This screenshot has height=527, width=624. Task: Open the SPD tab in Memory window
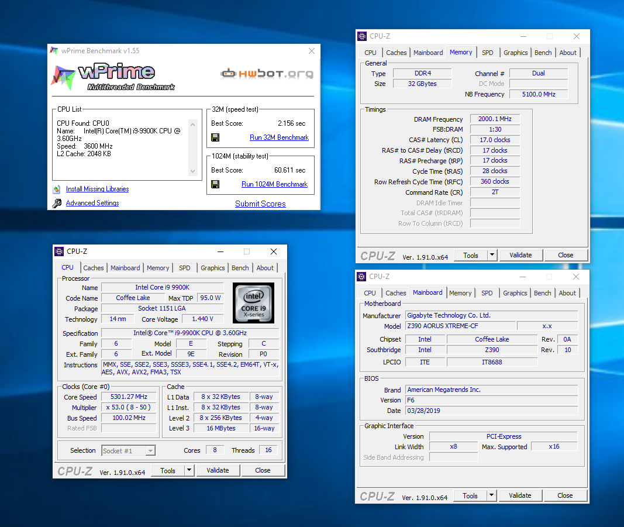pyautogui.click(x=487, y=53)
